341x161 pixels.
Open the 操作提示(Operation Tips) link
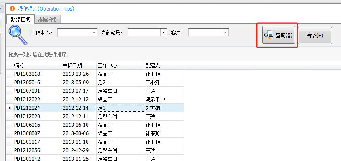(x=46, y=9)
